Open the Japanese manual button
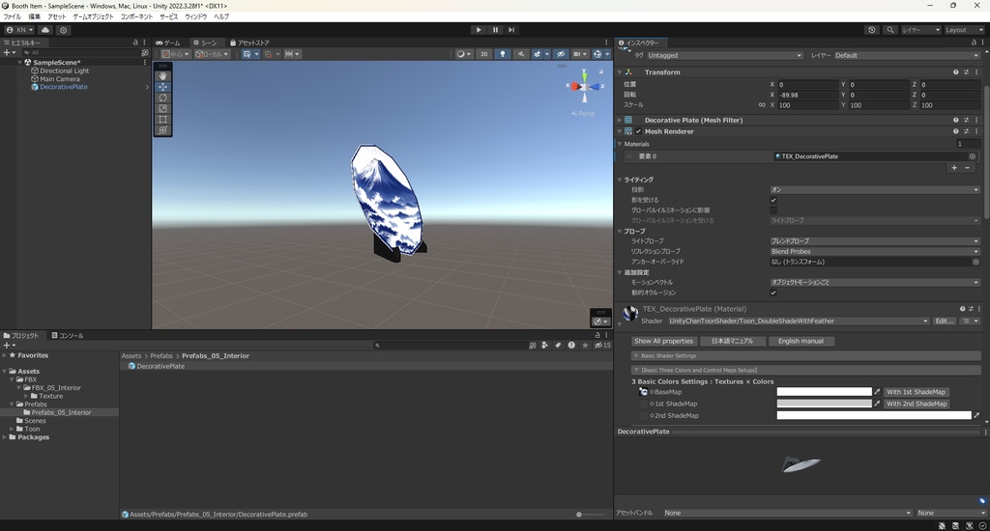Viewport: 990px width, 531px height. click(732, 341)
